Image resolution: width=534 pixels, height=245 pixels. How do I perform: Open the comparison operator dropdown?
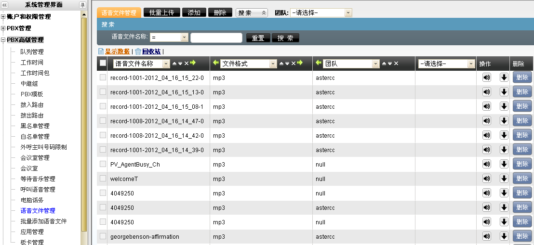[169, 38]
